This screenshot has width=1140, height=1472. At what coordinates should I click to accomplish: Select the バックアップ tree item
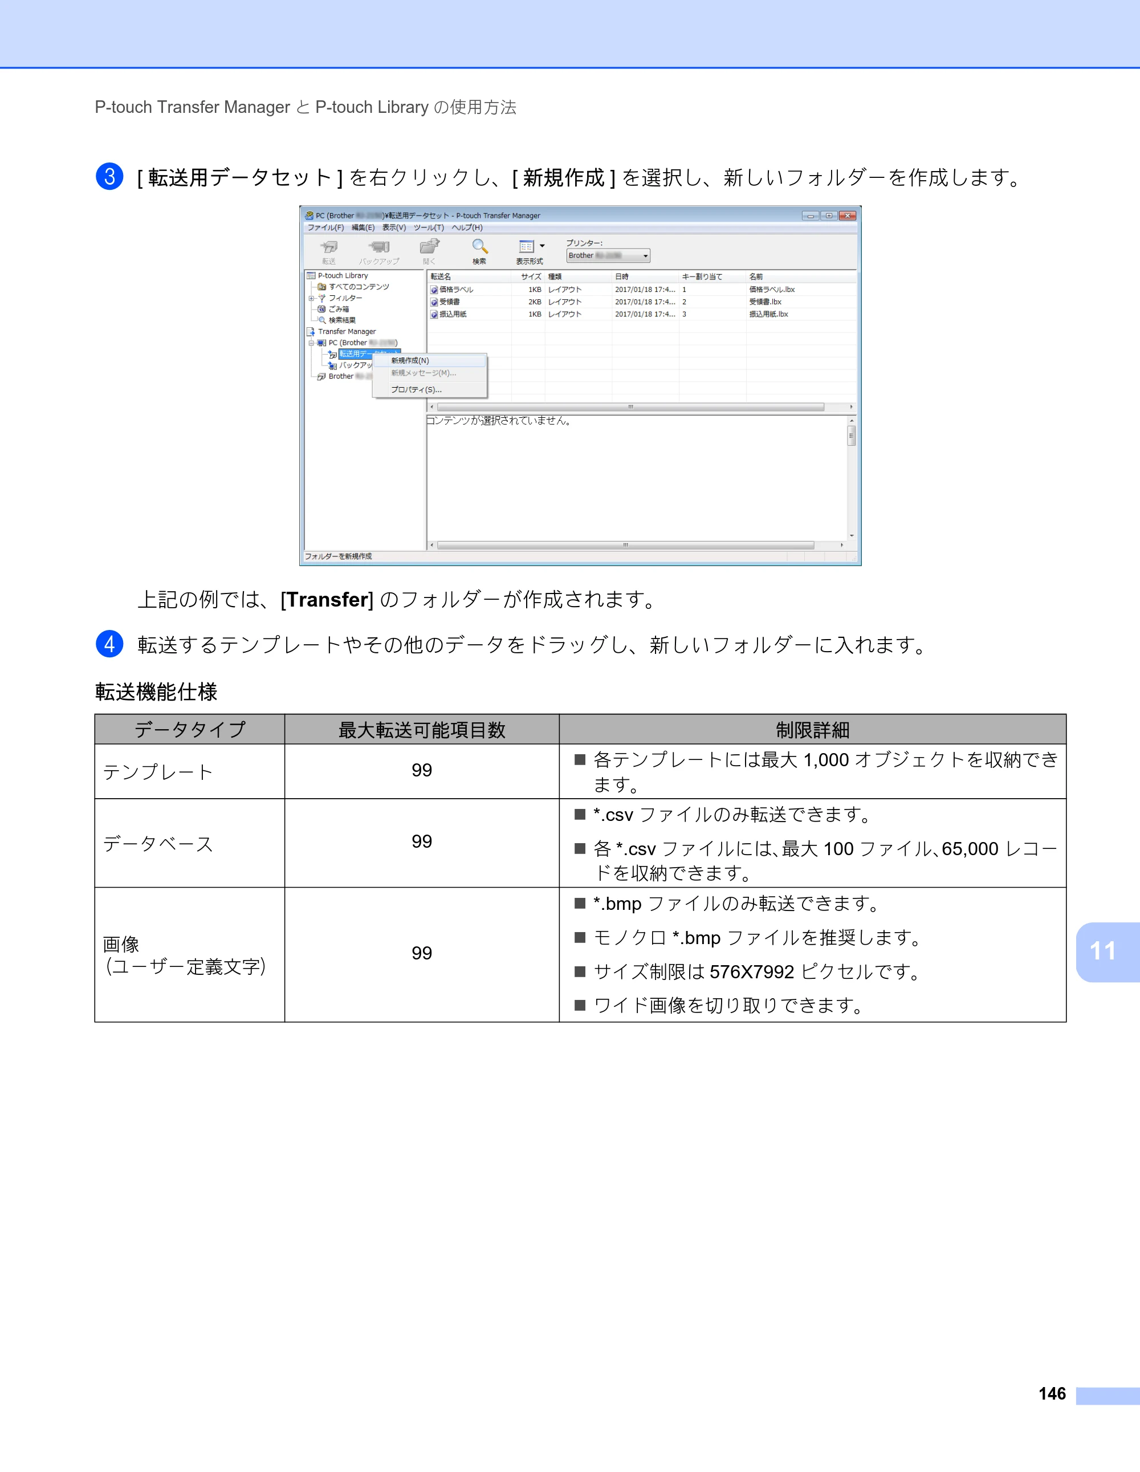[356, 365]
